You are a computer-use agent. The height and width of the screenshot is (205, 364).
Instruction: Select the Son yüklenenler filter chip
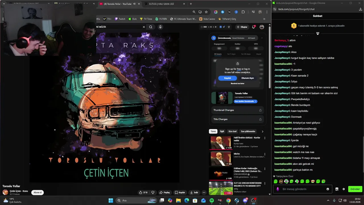[248, 132]
